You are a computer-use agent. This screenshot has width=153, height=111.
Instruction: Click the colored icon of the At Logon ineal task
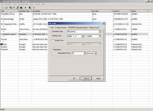click(2, 44)
